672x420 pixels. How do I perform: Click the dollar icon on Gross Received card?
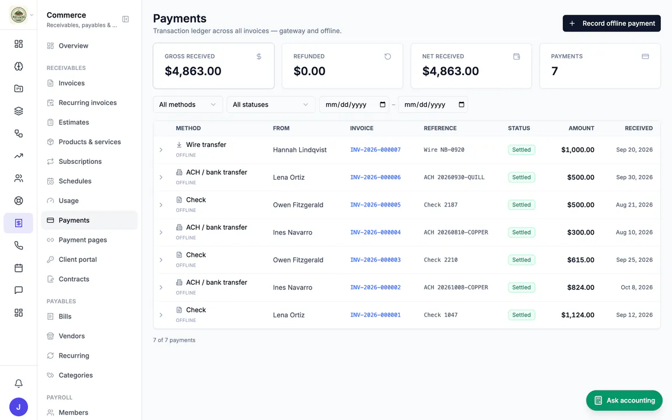[259, 57]
